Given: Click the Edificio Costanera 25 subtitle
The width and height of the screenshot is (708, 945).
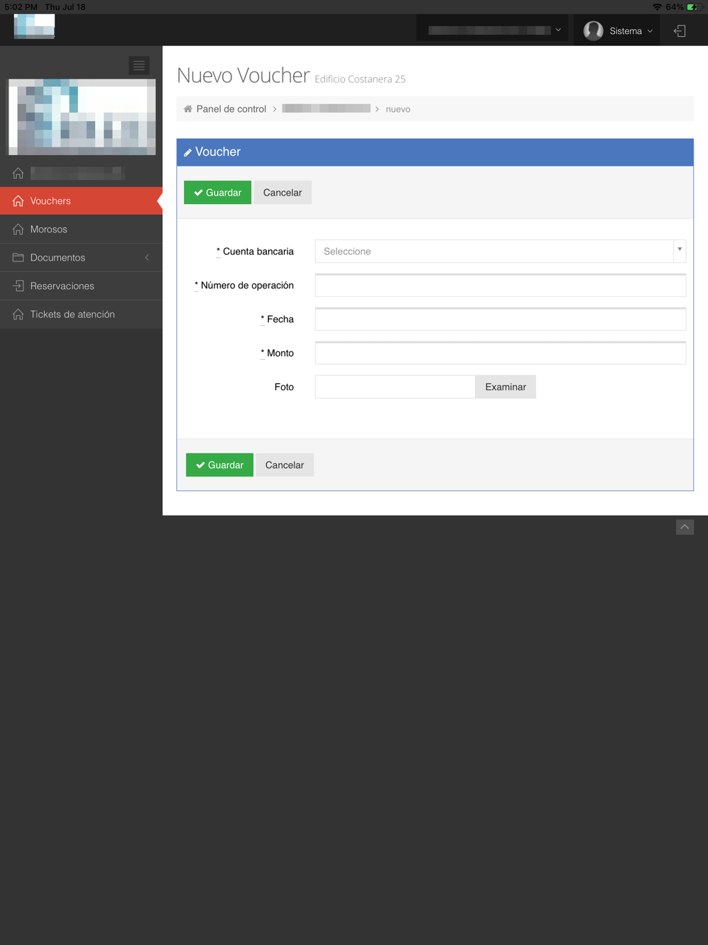Looking at the screenshot, I should point(360,79).
